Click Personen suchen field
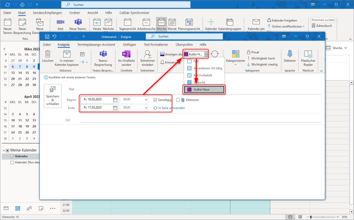The width and height of the screenshot is (354, 220). (323, 20)
